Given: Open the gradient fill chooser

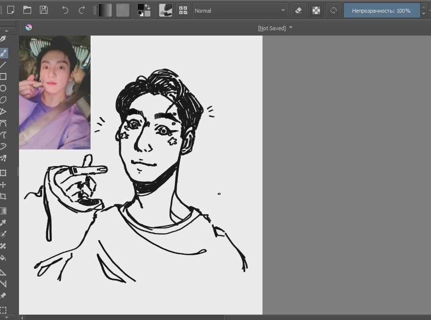Looking at the screenshot, I should 105,10.
